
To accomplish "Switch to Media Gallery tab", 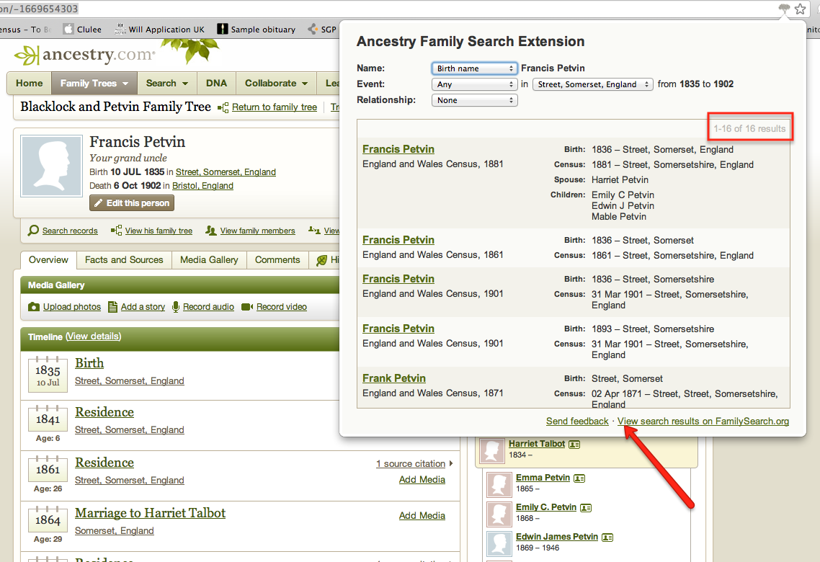I will pyautogui.click(x=209, y=260).
